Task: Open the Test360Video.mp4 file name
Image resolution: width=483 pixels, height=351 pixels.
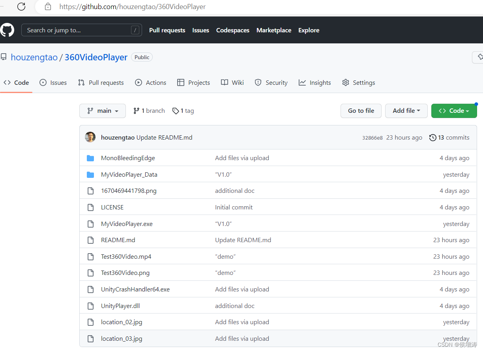Action: pos(126,257)
